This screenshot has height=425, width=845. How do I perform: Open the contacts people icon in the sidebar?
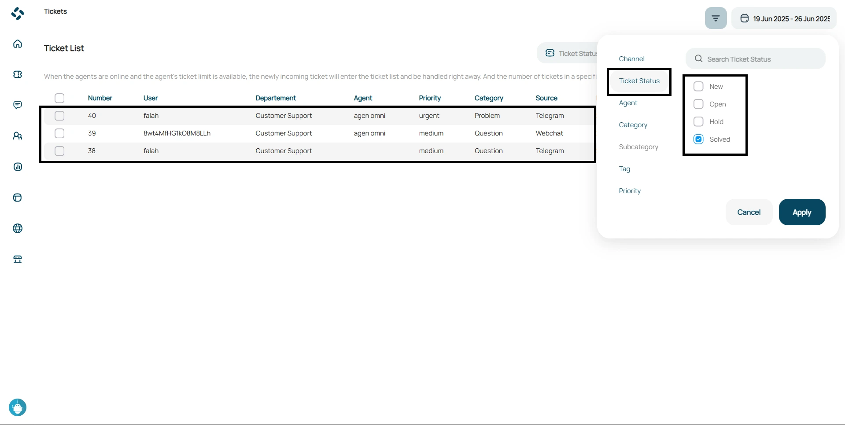tap(18, 136)
